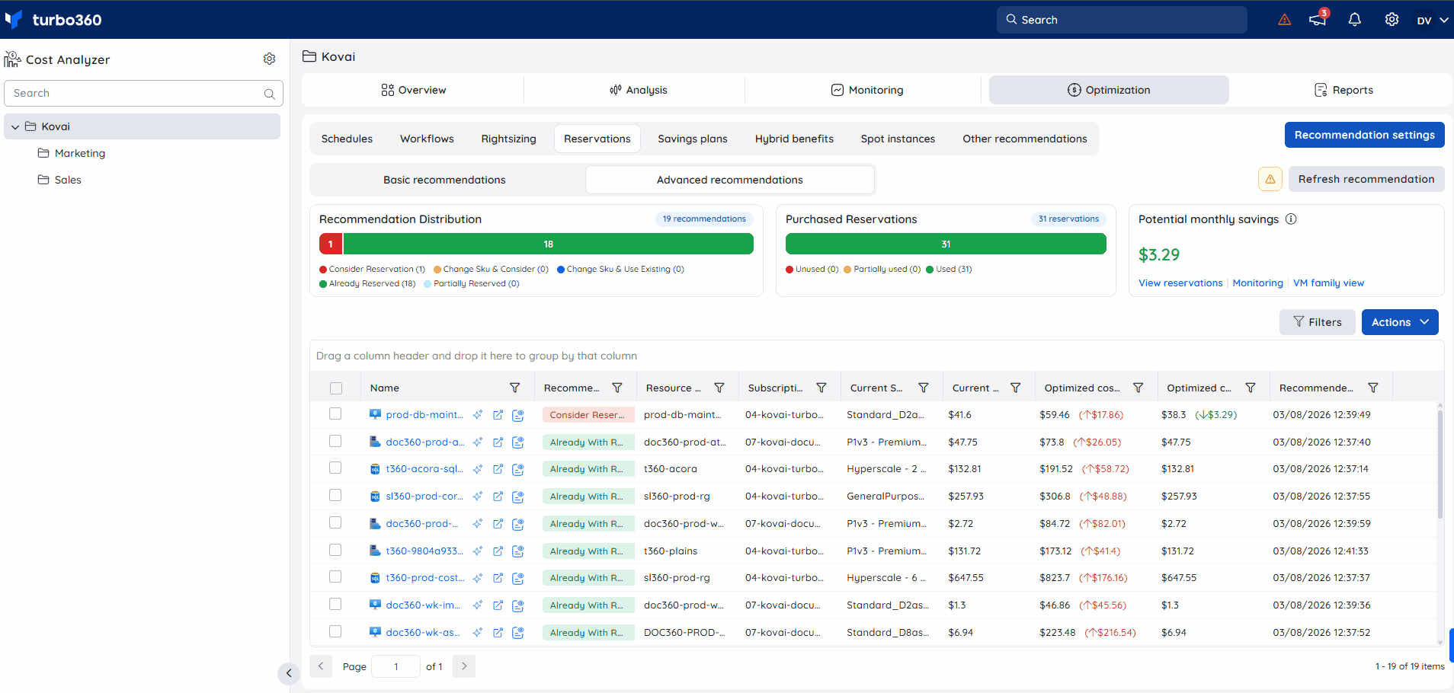Viewport: 1454px width, 693px height.
Task: Select all rows with header checkbox
Action: [x=336, y=388]
